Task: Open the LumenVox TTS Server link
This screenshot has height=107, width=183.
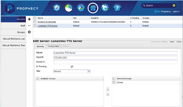Action: (x=48, y=26)
